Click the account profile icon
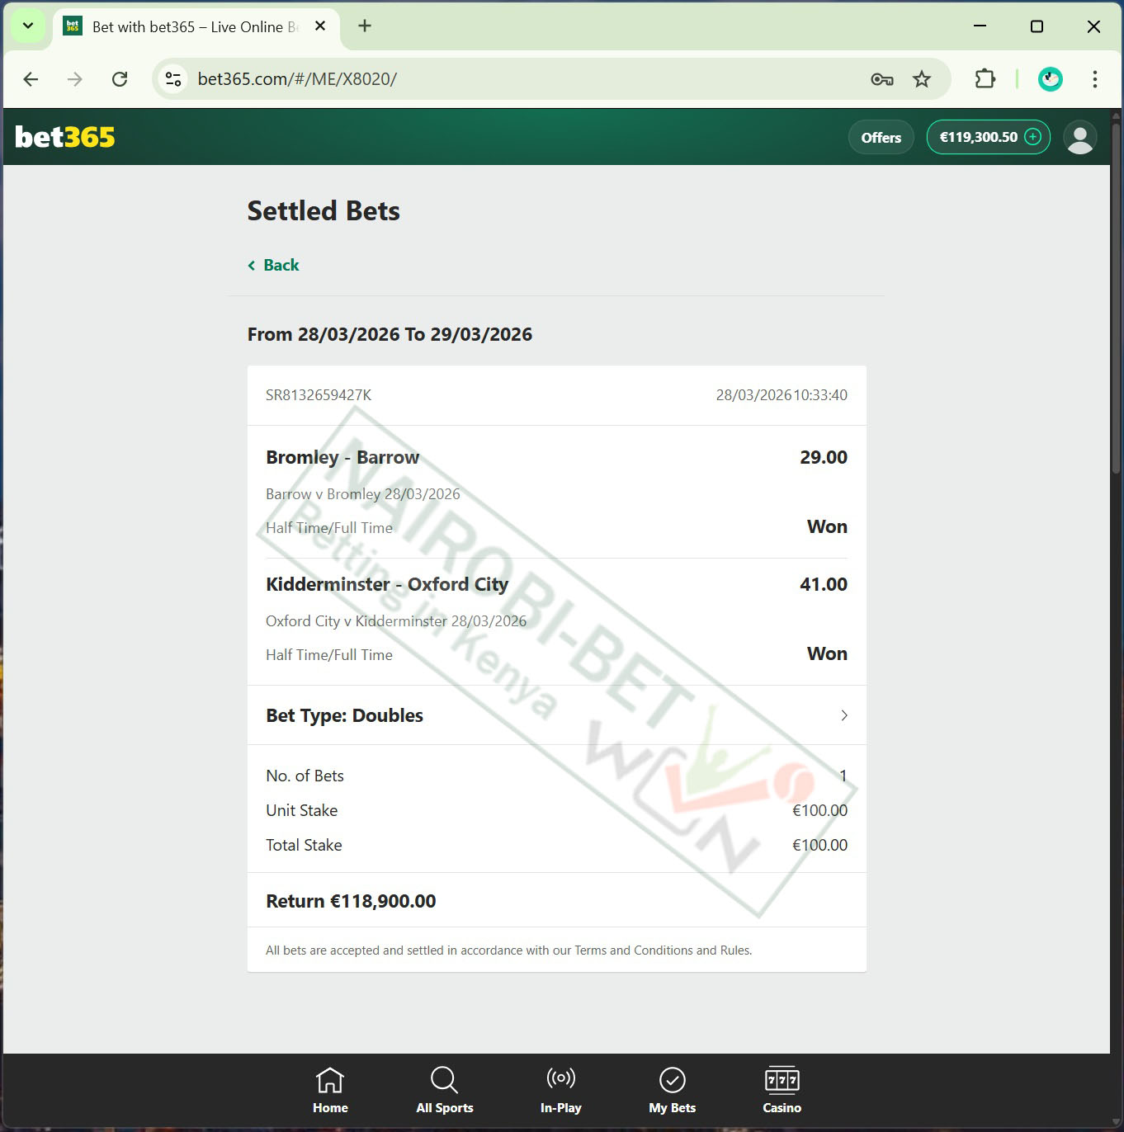This screenshot has width=1124, height=1132. pyautogui.click(x=1079, y=137)
